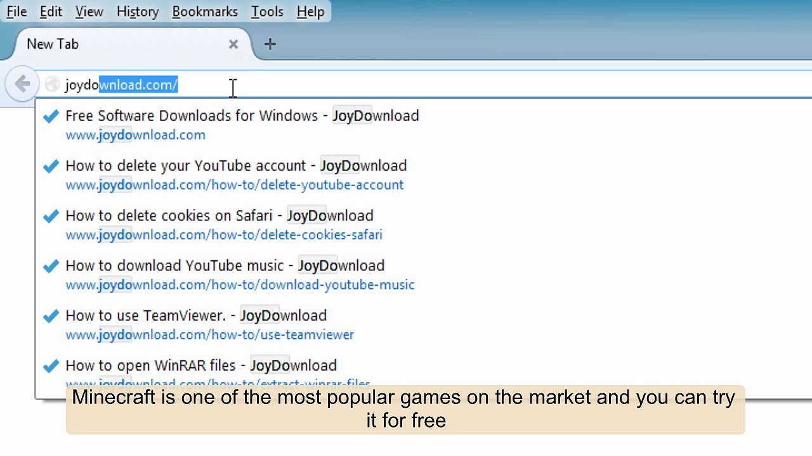
Task: Select suggestion How to use TeamViewer
Action: click(x=196, y=316)
